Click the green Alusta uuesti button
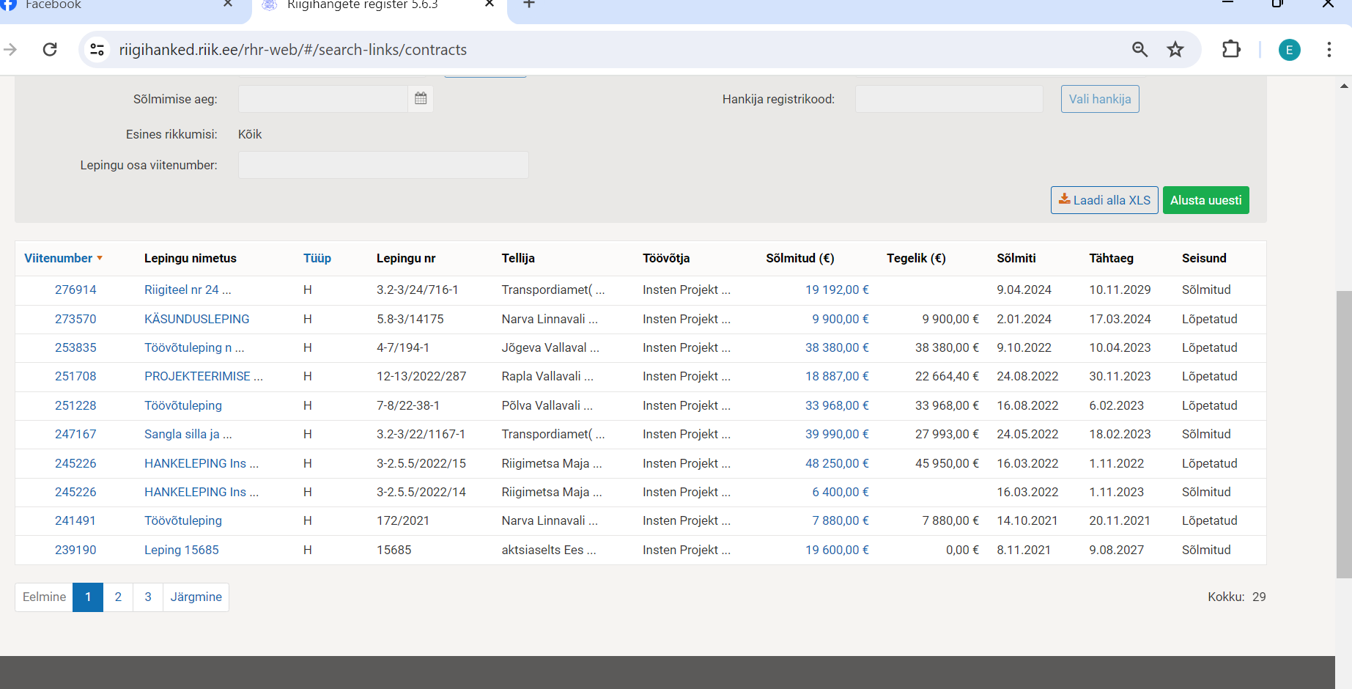 [x=1205, y=200]
